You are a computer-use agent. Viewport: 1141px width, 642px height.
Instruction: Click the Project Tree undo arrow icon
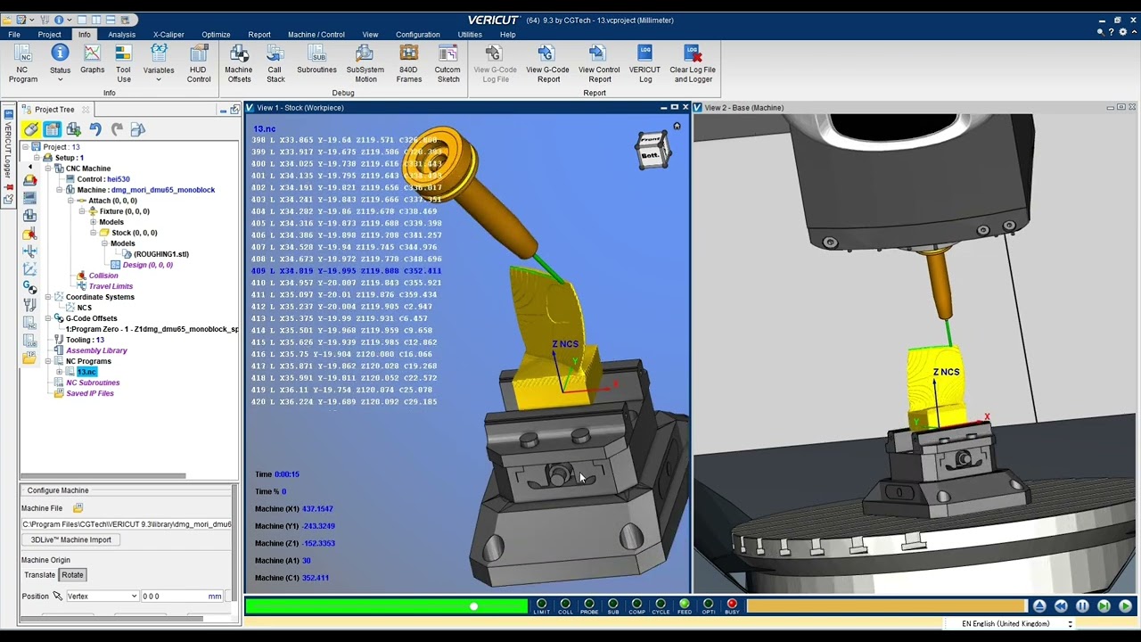click(x=95, y=129)
